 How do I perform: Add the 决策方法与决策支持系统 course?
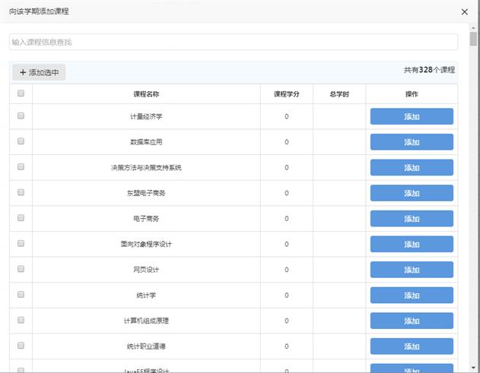412,168
